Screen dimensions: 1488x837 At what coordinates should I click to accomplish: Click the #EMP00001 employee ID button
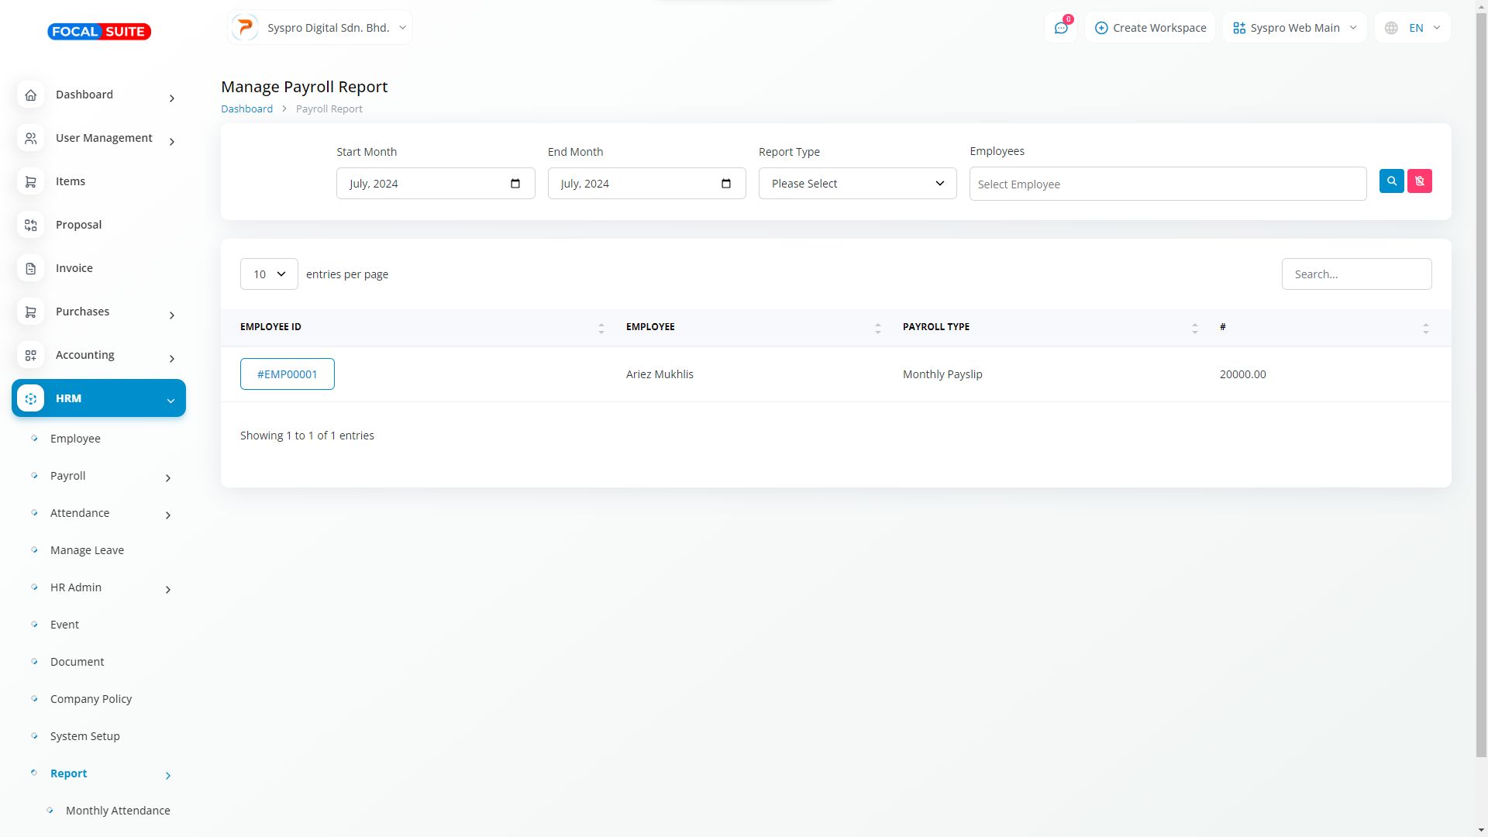point(287,374)
